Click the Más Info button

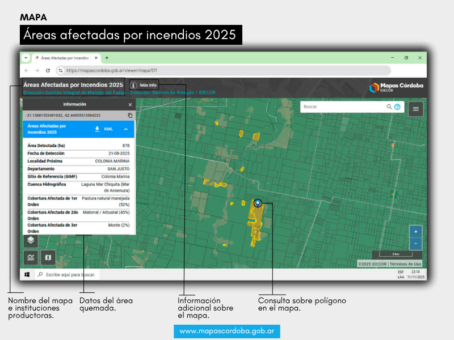tap(144, 85)
